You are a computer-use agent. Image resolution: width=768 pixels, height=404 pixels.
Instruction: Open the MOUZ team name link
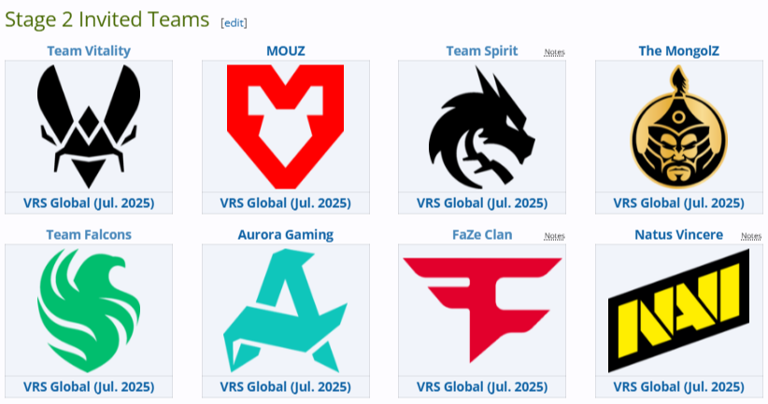[286, 51]
